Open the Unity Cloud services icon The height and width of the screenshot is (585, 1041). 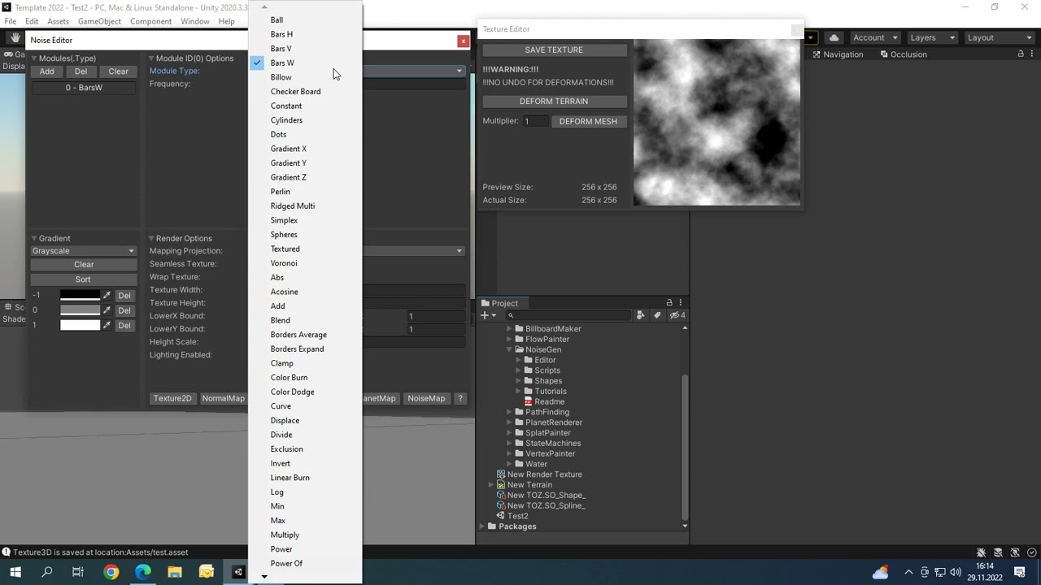click(x=834, y=37)
